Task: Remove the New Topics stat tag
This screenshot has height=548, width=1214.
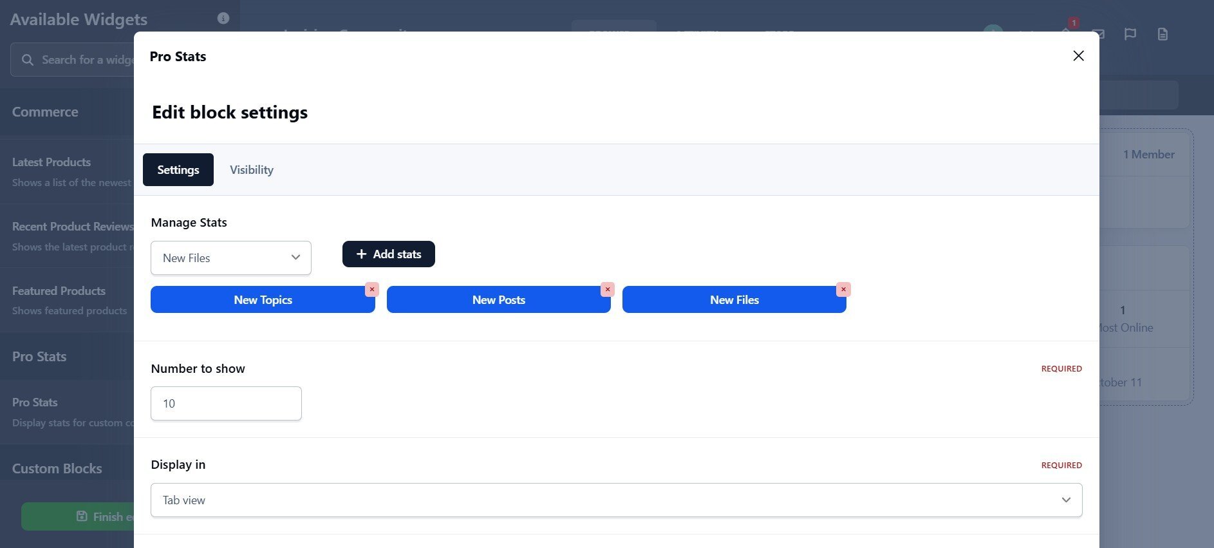Action: [x=371, y=290]
